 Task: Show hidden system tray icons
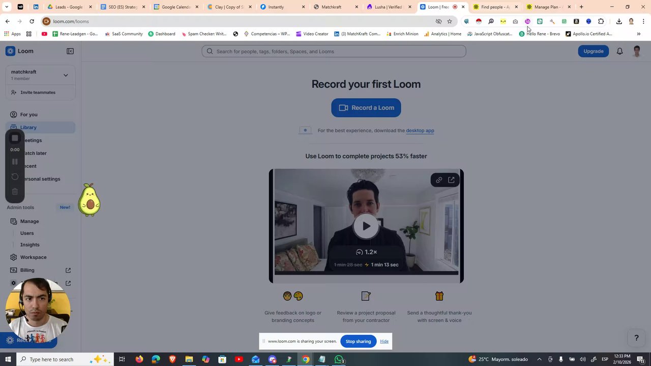coord(539,359)
